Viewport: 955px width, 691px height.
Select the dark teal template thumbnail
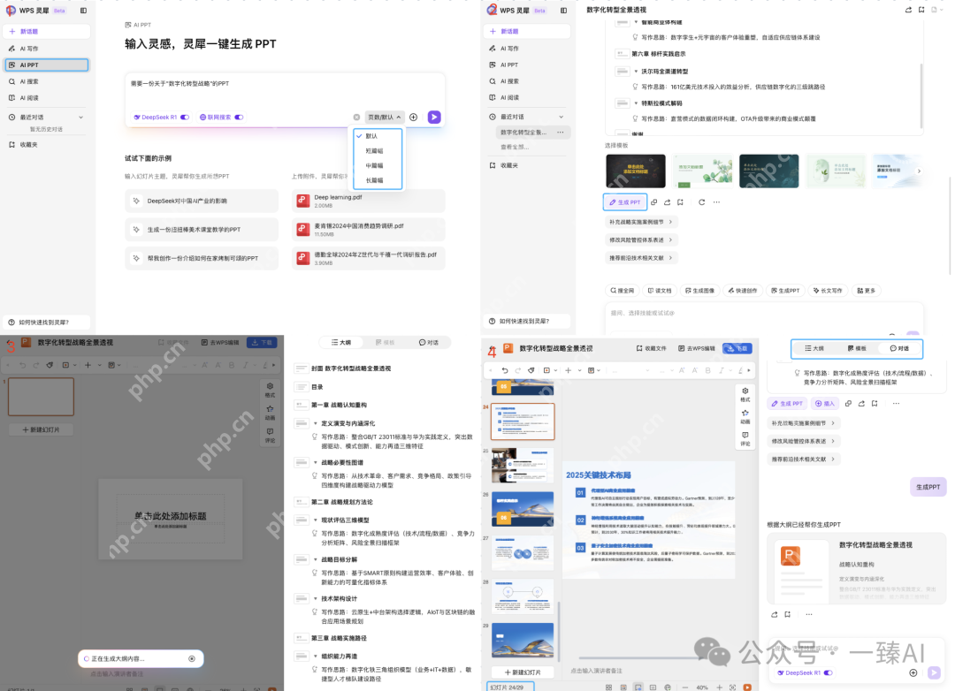click(768, 171)
